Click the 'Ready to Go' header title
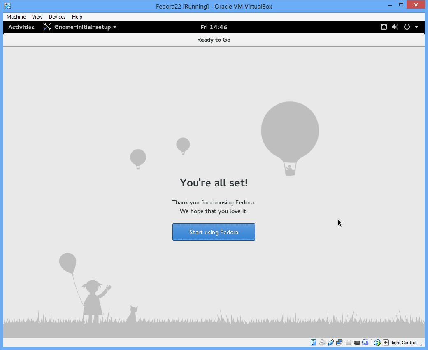Screen dimensions: 428x350 pyautogui.click(x=214, y=40)
